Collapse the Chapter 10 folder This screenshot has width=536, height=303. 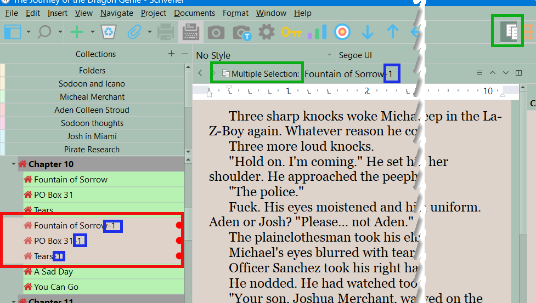[x=13, y=164]
